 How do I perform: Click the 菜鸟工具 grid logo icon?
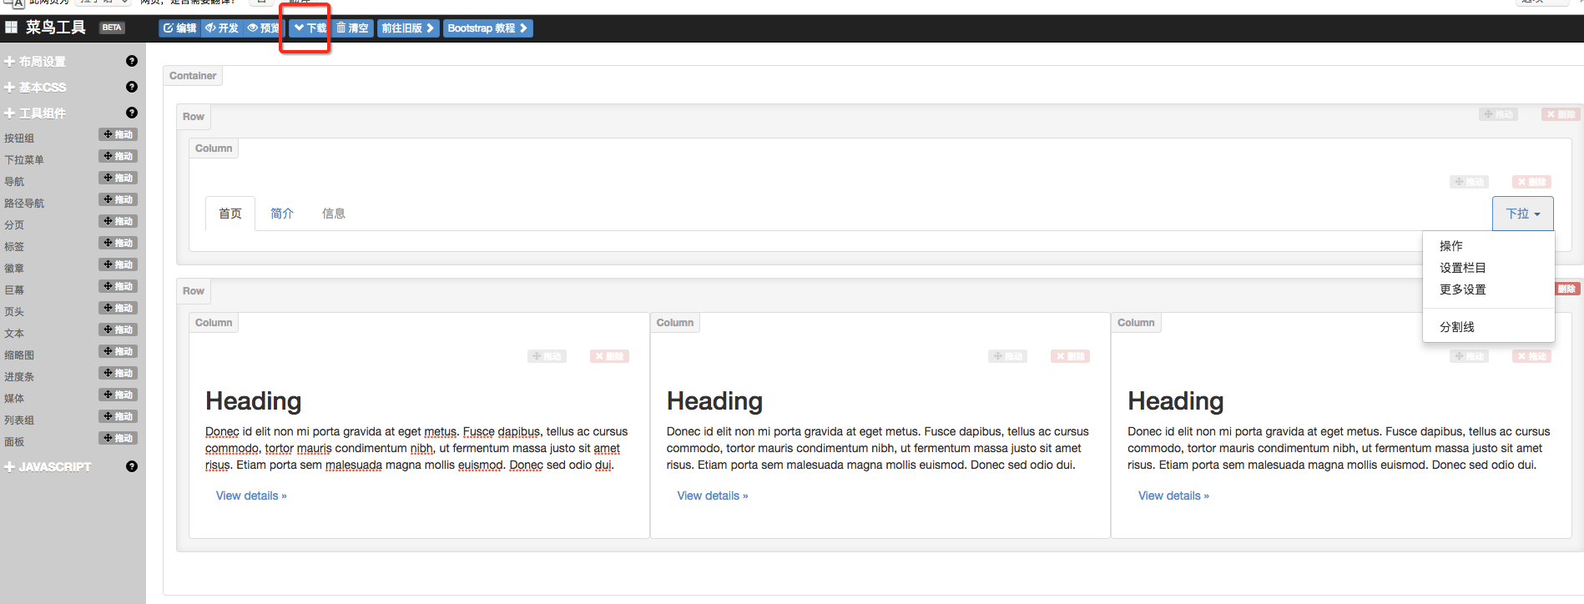[x=11, y=28]
